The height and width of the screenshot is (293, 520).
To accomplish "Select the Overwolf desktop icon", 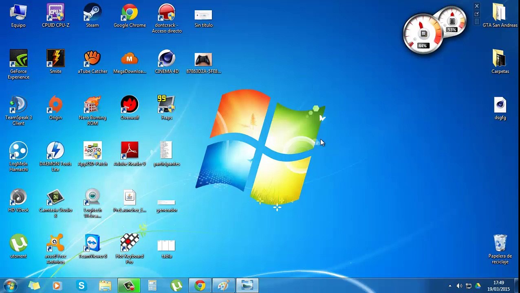I will (130, 108).
